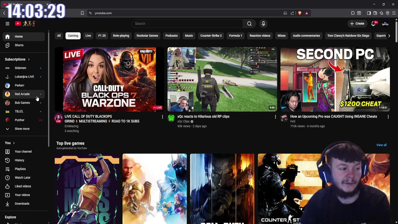Screen dimensions: 398x224
Task: Select the Live filter chip
Action: [x=88, y=36]
